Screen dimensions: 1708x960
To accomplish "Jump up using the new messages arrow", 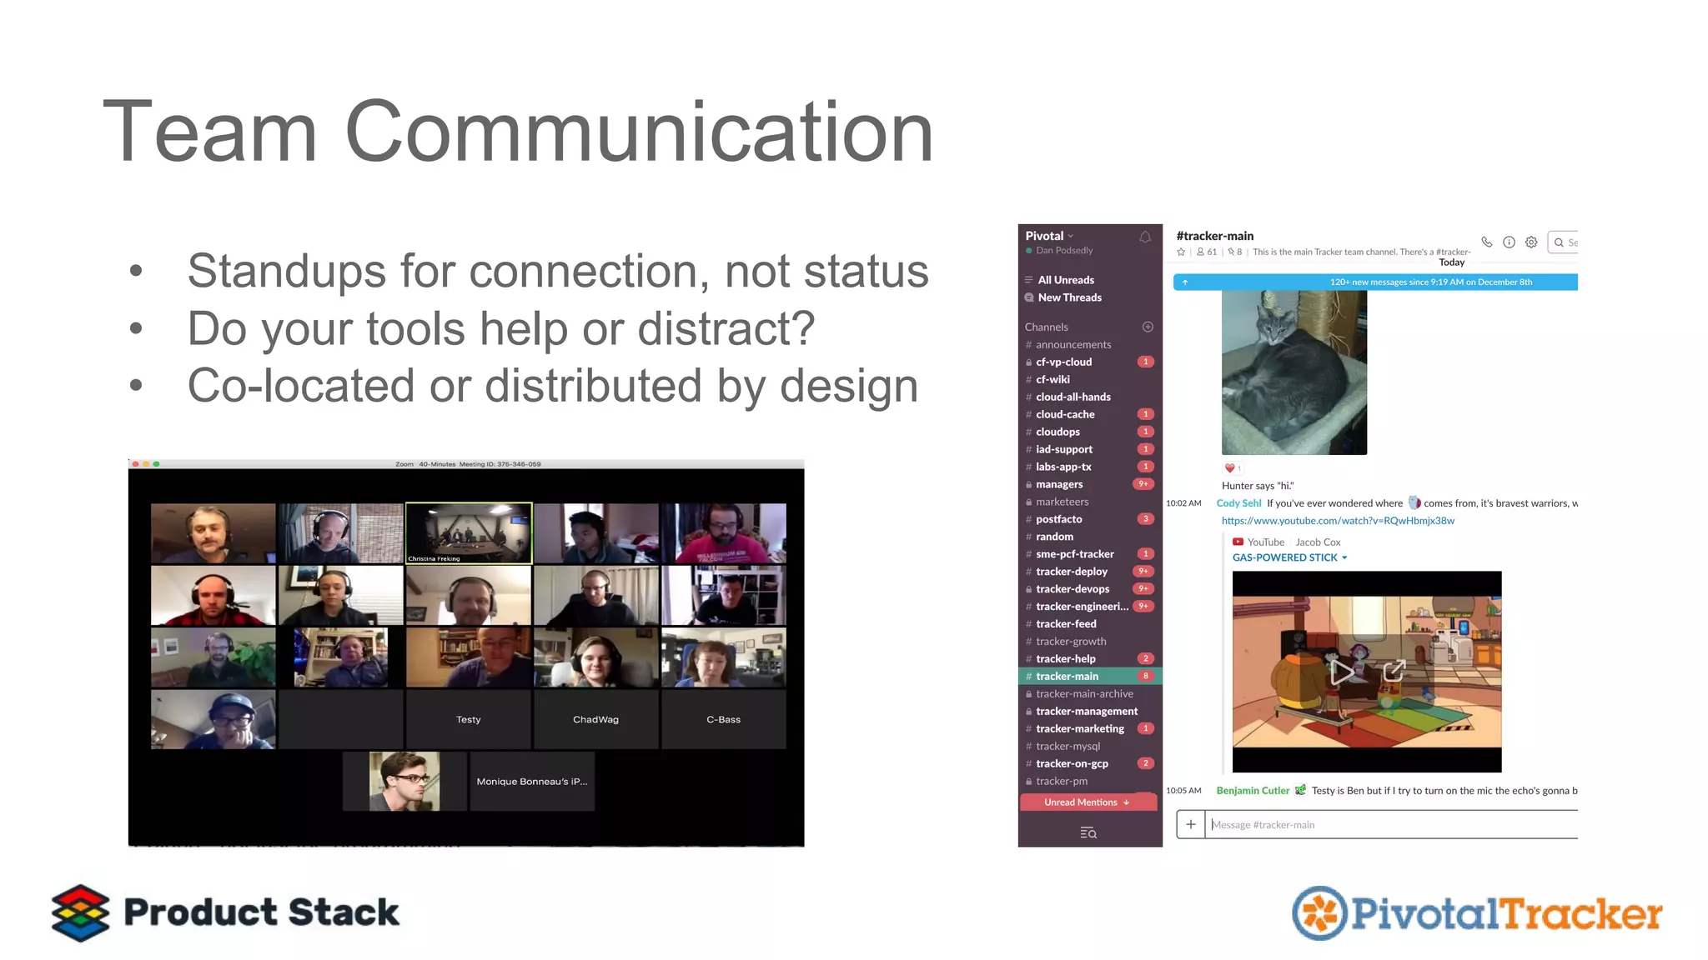I will pyautogui.click(x=1185, y=282).
